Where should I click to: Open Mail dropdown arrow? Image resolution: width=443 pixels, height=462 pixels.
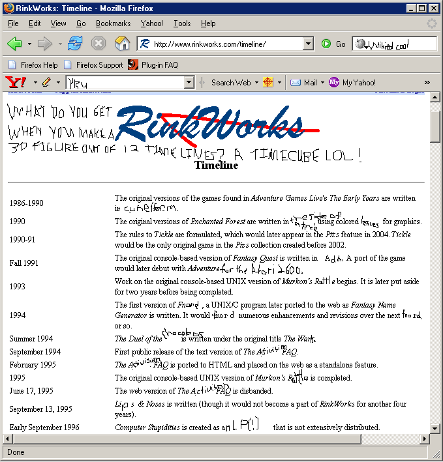tap(322, 83)
